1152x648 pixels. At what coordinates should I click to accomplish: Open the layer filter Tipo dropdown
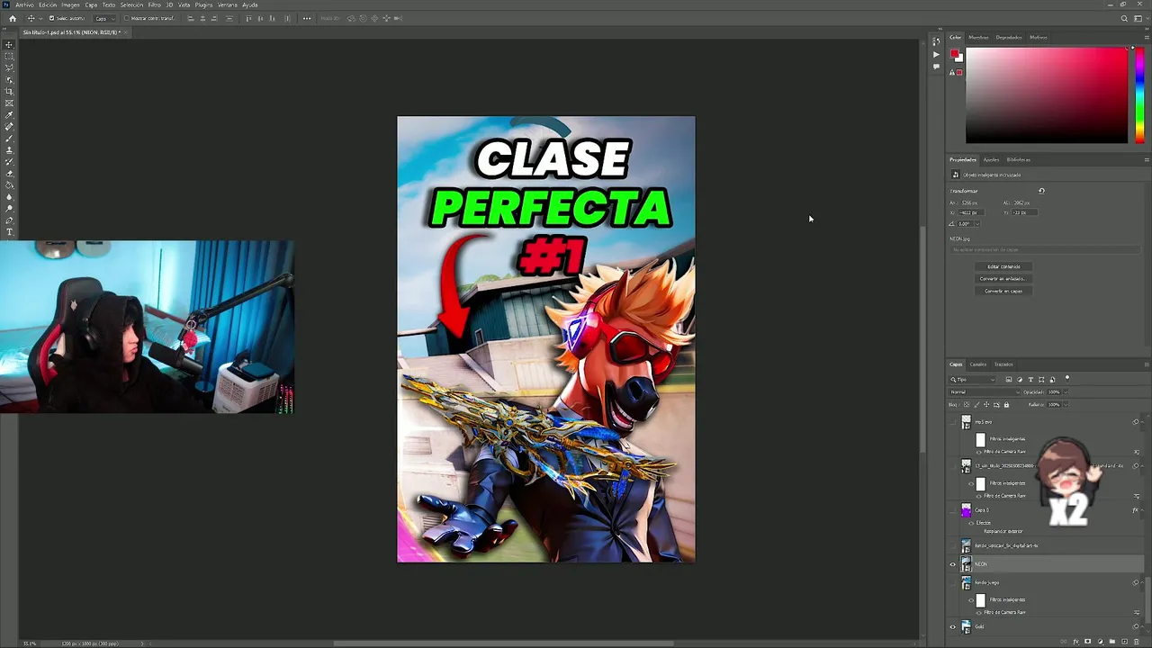(972, 379)
